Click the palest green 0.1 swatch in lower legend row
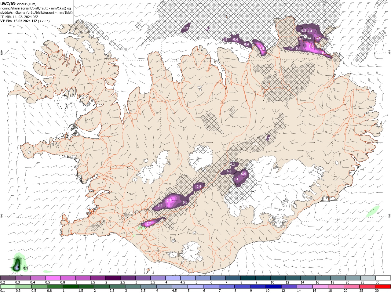Viewport: 391px width, 293px height. [8, 287]
